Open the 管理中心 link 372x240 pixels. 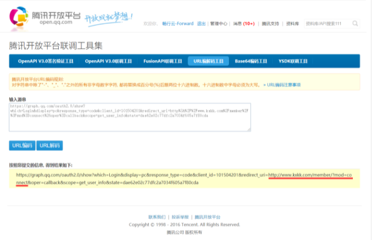218,24
